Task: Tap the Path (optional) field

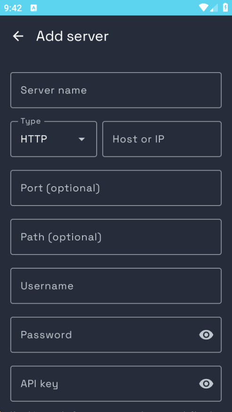Action: 116,237
